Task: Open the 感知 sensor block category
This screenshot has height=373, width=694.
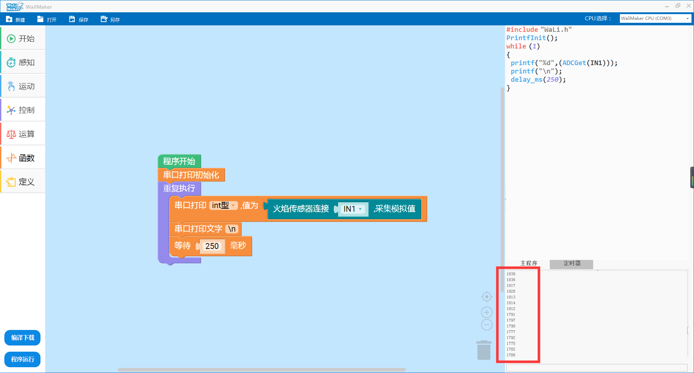Action: [x=22, y=63]
